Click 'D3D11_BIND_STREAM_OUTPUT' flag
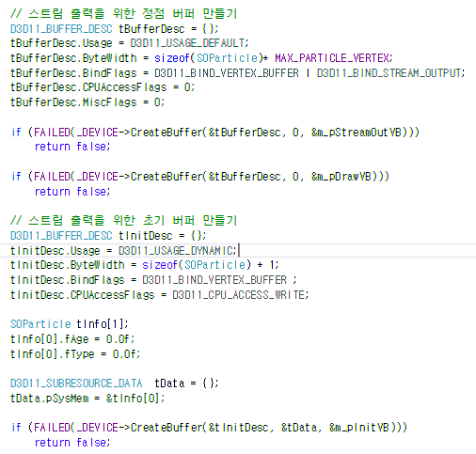 [x=389, y=73]
